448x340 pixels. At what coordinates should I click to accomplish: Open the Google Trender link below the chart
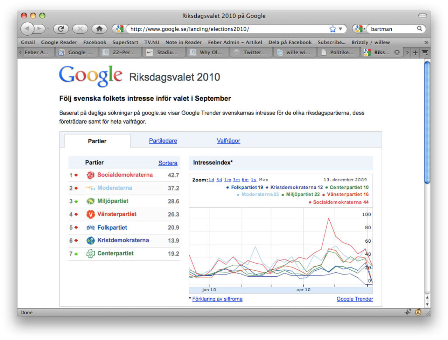[355, 299]
